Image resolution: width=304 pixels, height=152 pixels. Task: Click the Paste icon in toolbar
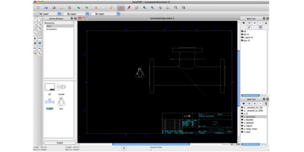[111, 8]
